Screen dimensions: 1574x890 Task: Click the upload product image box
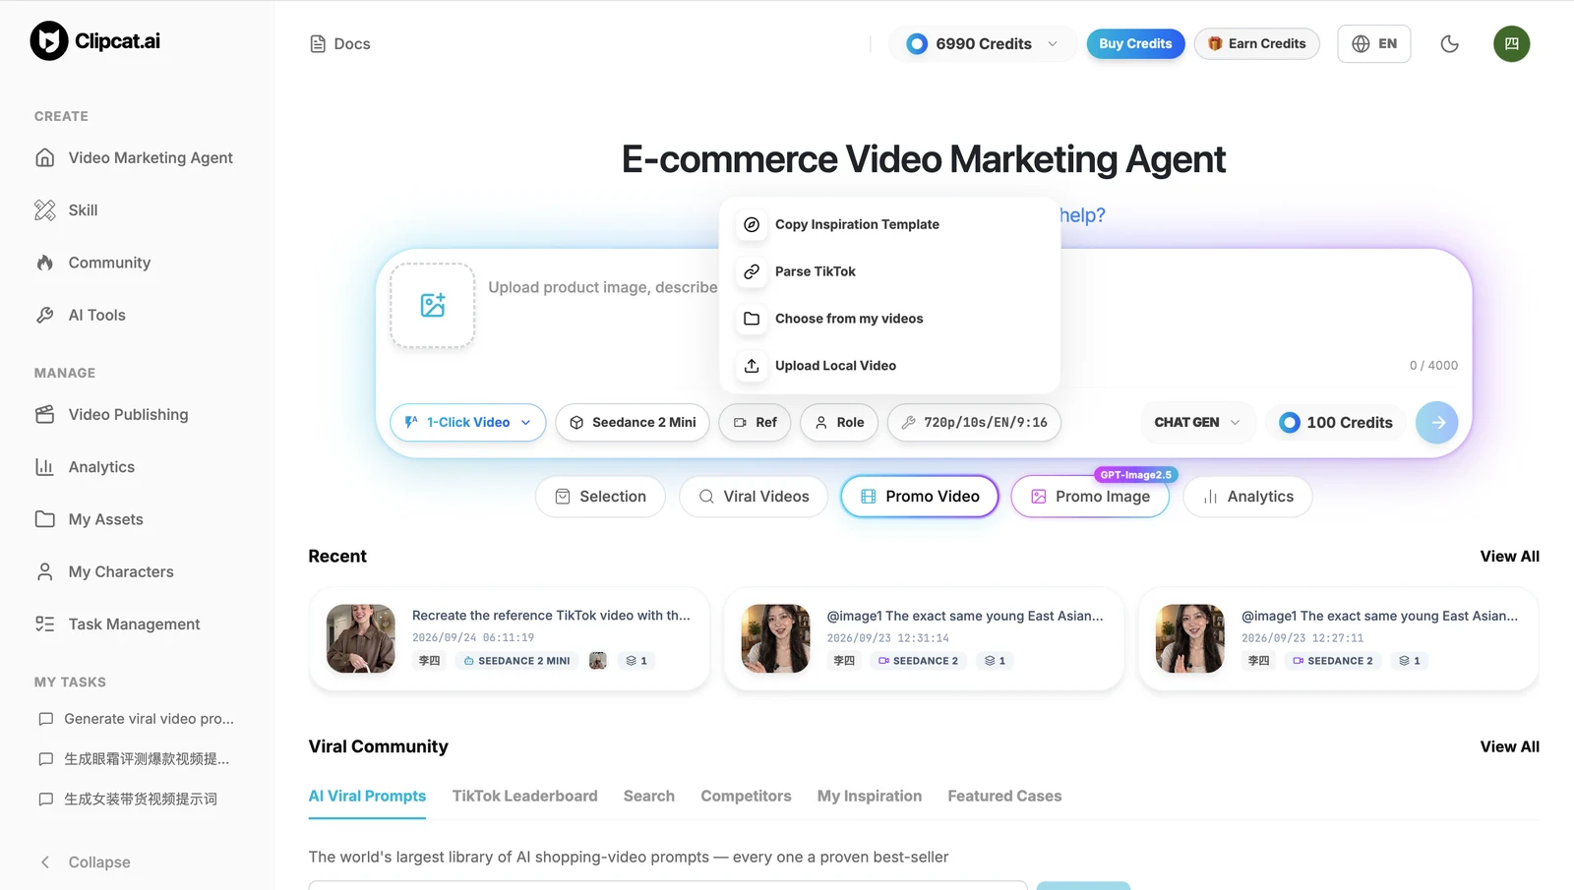[433, 306]
